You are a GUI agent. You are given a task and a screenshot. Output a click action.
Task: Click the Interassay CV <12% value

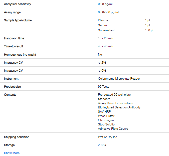[102, 63]
